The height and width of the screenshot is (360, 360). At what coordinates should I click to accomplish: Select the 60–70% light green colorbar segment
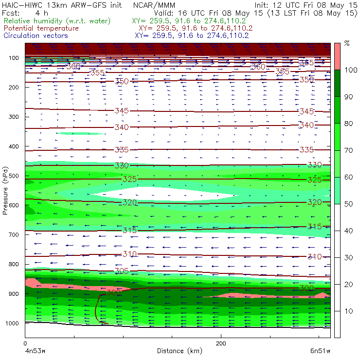pyautogui.click(x=337, y=163)
